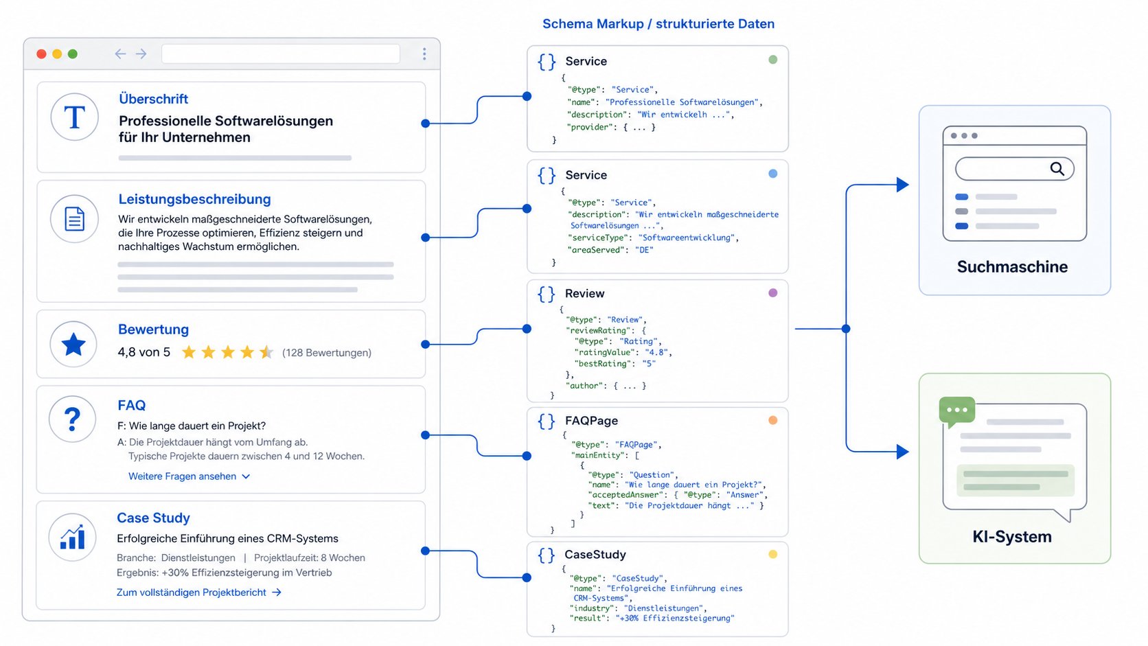Click 'Erfolgreiche Einführung eines CRM-Systems' text

(x=227, y=539)
